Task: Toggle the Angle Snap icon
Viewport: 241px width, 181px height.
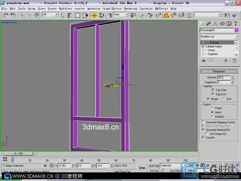Action: tap(166, 15)
